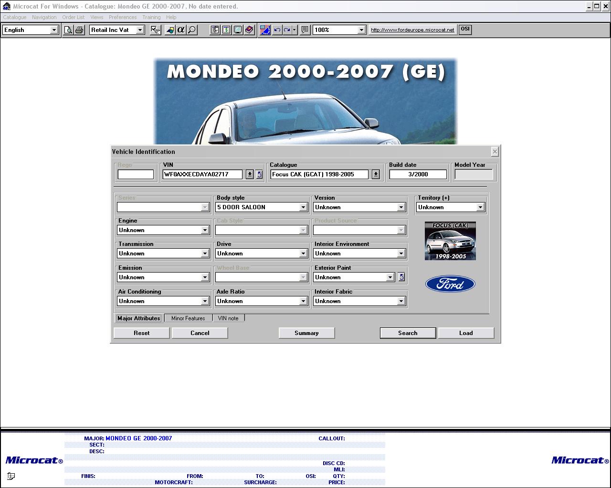Click the notes speech bubble icon
611x488 pixels.
(305, 30)
